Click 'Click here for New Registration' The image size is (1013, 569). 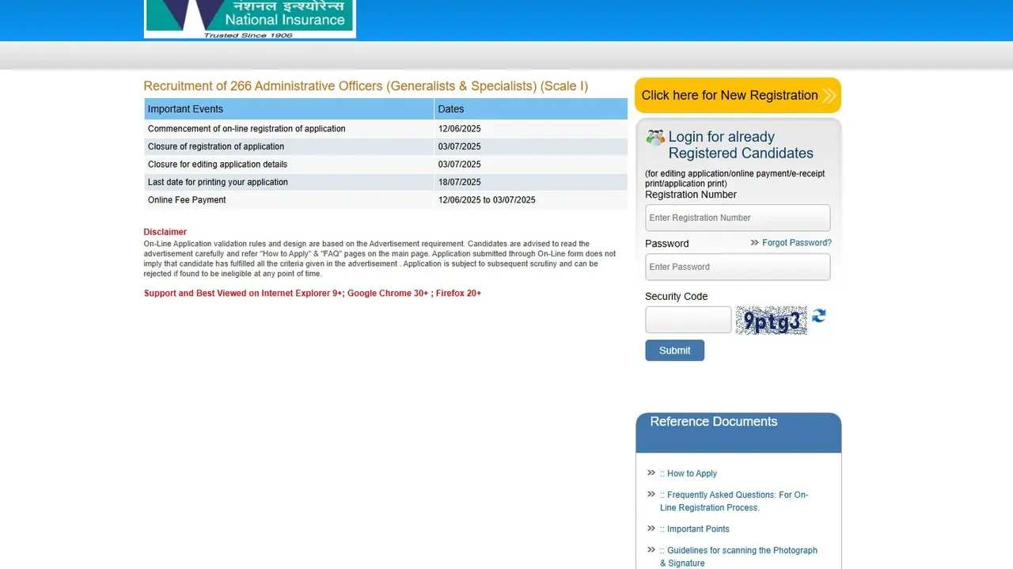(x=729, y=95)
